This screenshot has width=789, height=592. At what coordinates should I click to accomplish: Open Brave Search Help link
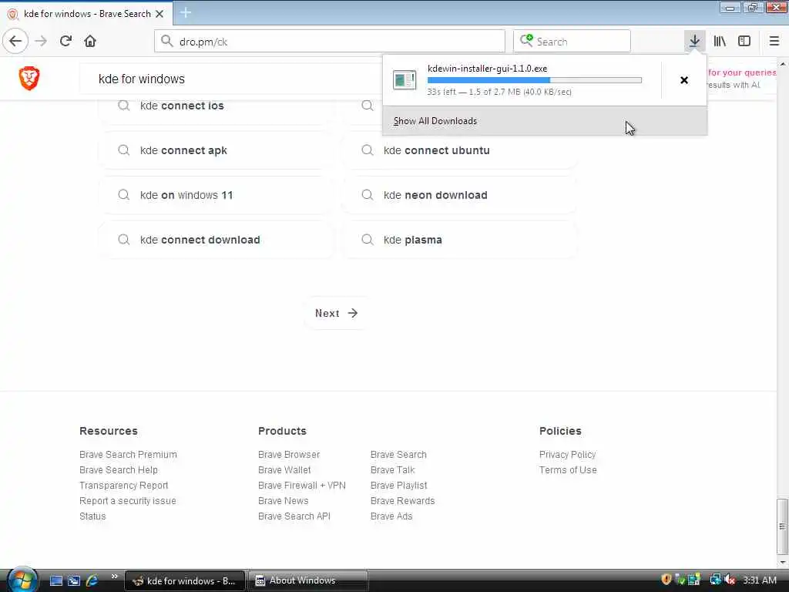point(118,470)
